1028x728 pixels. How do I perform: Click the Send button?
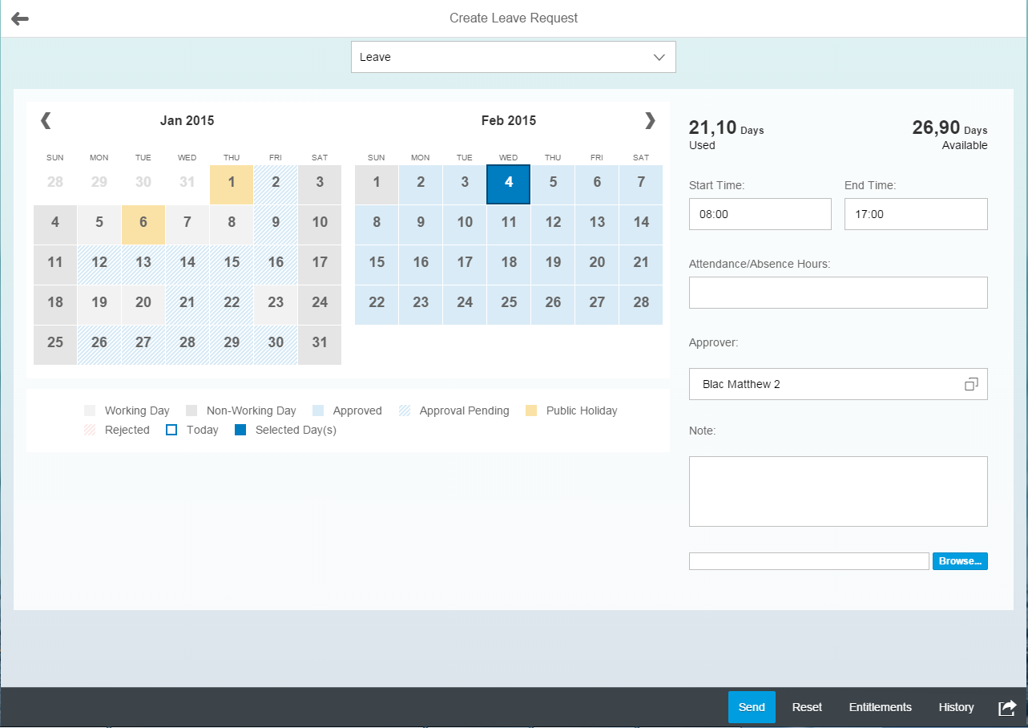click(x=752, y=707)
